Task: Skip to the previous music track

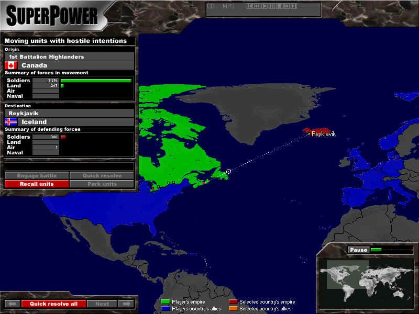Action: 250,6
